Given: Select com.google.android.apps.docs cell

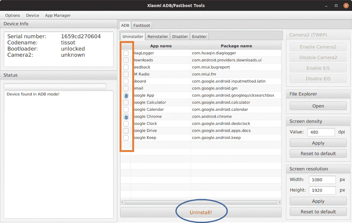Looking at the screenshot, I should 236,131.
